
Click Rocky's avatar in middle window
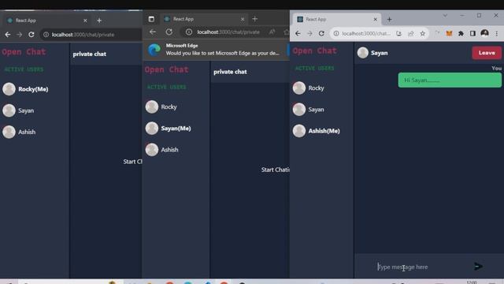[x=152, y=107]
